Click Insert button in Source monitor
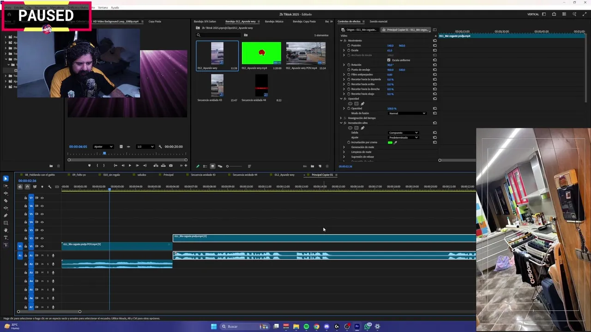The image size is (591, 332). point(156,166)
